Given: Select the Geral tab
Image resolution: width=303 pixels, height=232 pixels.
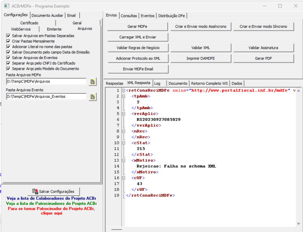Looking at the screenshot, I should pos(77,23).
